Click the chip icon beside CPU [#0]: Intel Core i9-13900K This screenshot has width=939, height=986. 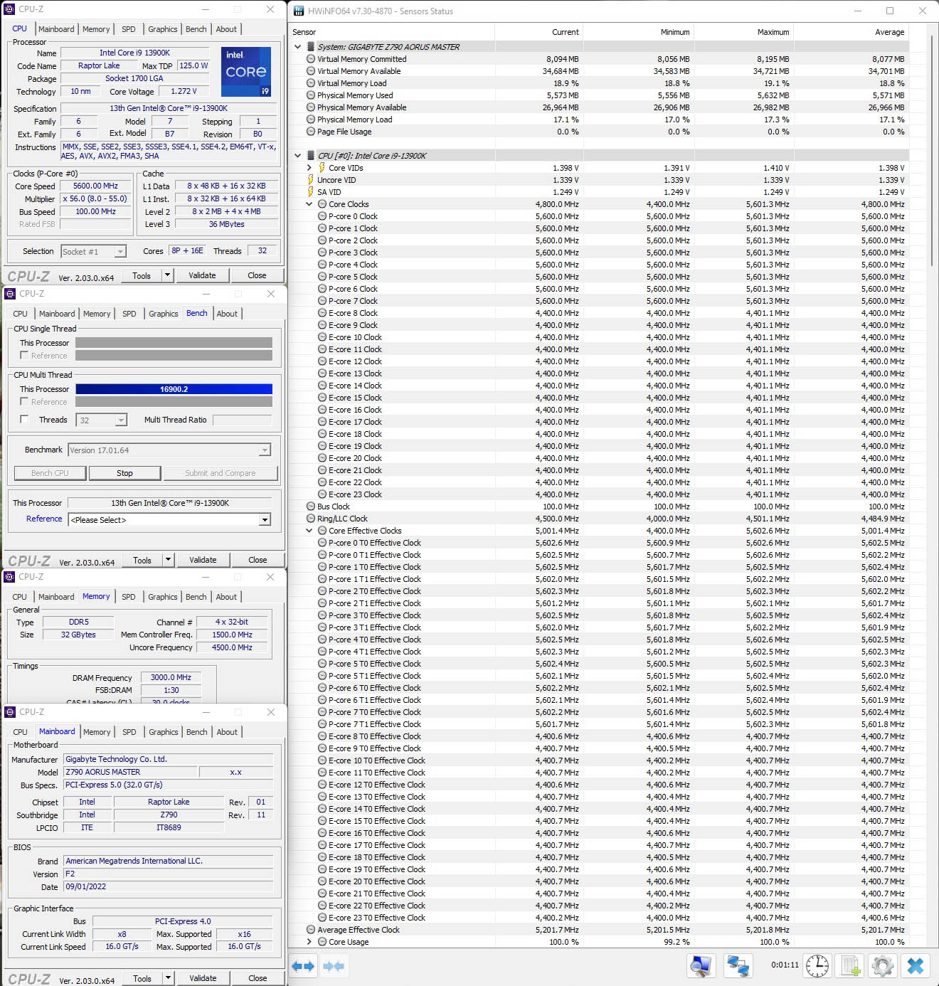(311, 156)
